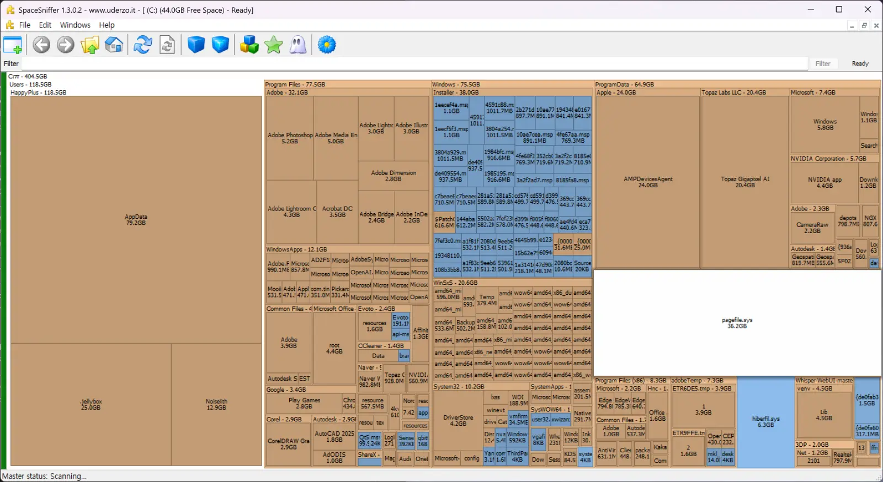883x482 pixels.
Task: Select the DriverStore 4.2GB block
Action: click(x=458, y=420)
